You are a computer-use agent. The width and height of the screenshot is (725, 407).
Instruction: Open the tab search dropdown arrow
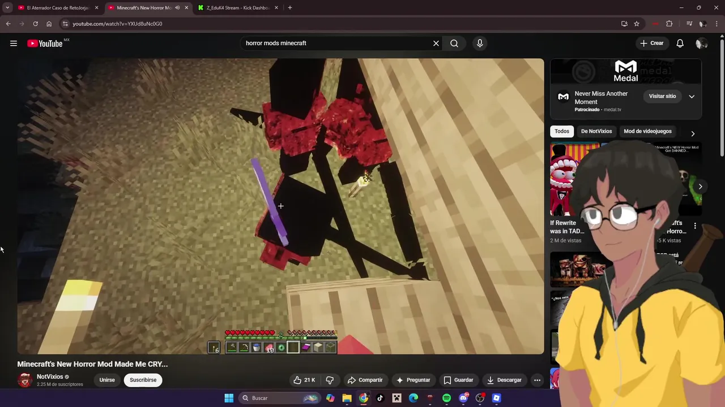(x=7, y=8)
